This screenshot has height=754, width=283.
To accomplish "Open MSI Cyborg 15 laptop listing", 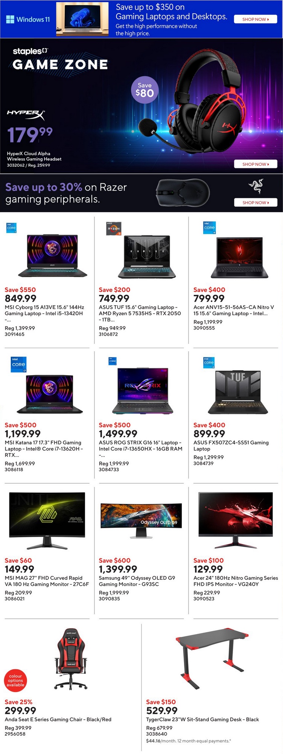I will point(44,310).
